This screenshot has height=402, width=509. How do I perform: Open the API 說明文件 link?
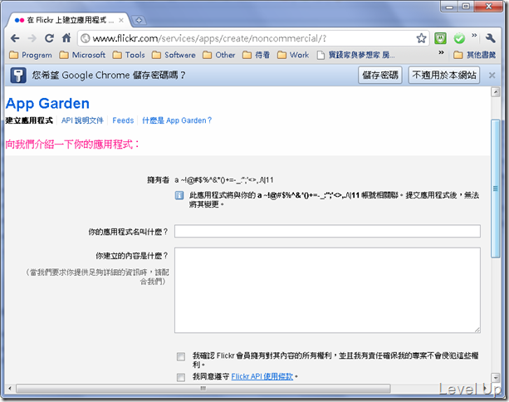coord(82,120)
